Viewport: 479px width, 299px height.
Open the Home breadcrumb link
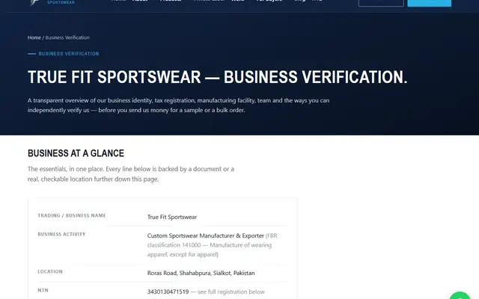click(34, 37)
